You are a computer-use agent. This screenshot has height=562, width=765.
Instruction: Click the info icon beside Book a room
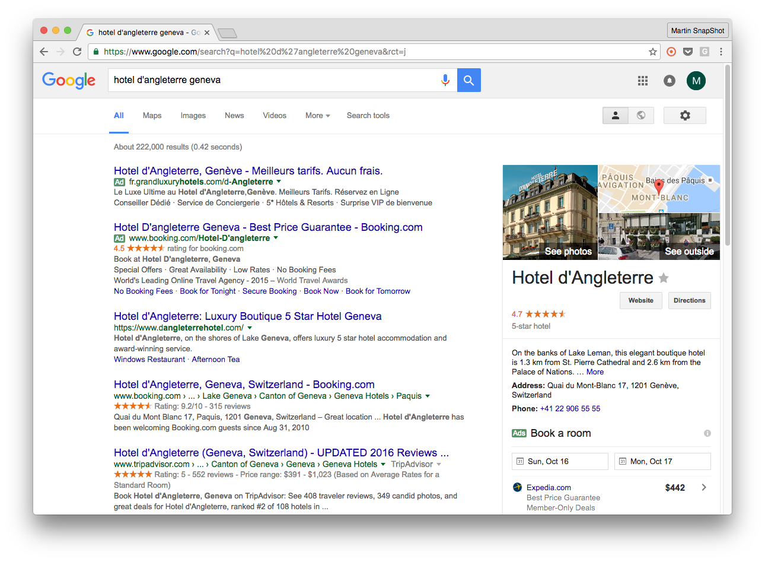tap(707, 433)
